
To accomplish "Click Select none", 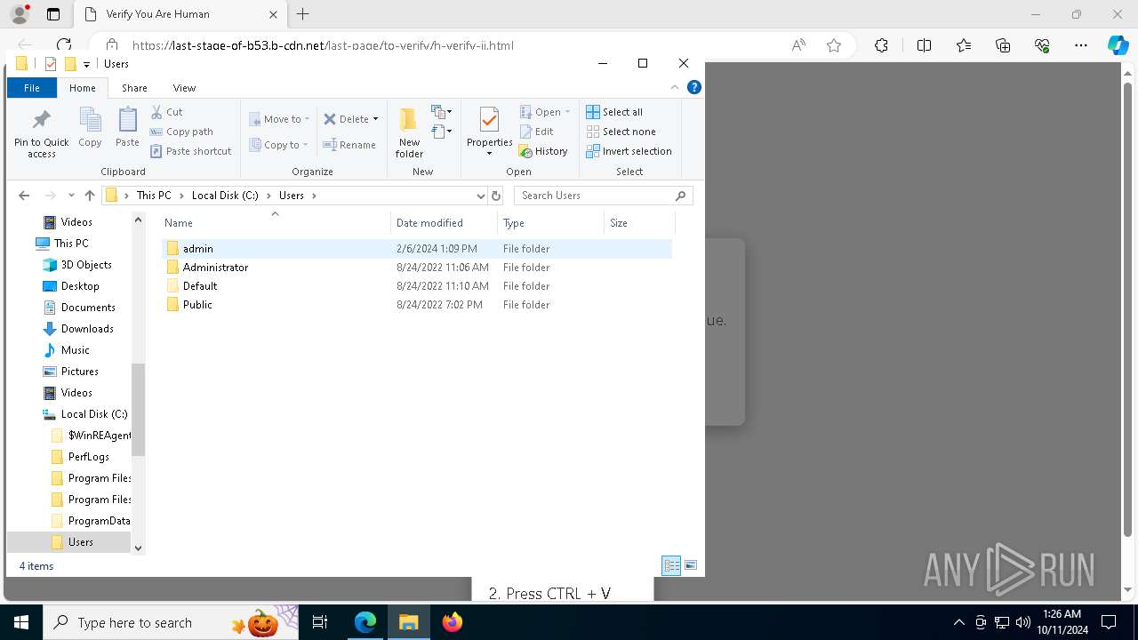I will click(621, 132).
